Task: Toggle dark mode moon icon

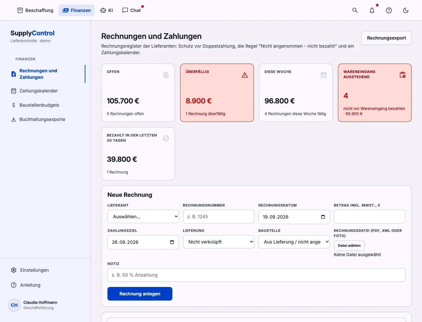Action: pos(406,10)
